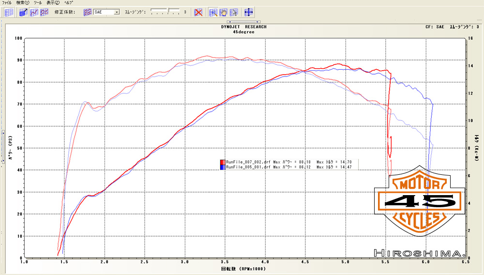Select the arrow pointer graph tool

point(234,12)
